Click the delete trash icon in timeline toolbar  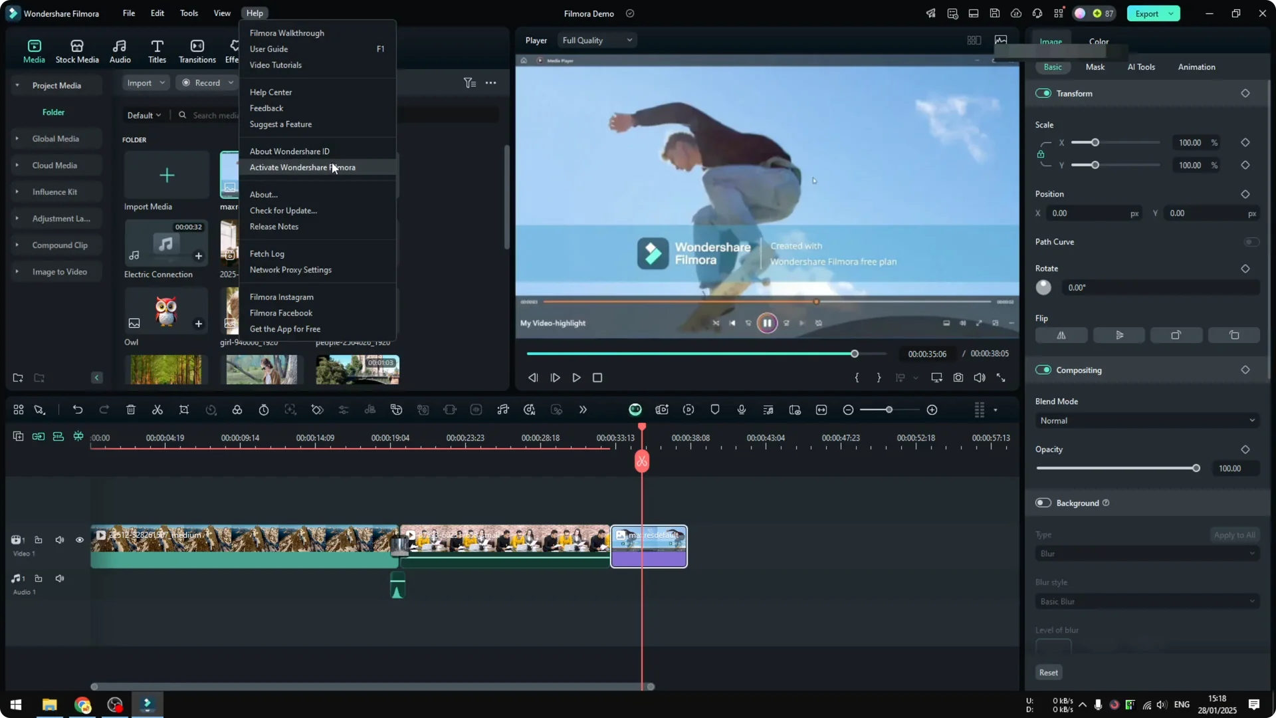pyautogui.click(x=131, y=410)
